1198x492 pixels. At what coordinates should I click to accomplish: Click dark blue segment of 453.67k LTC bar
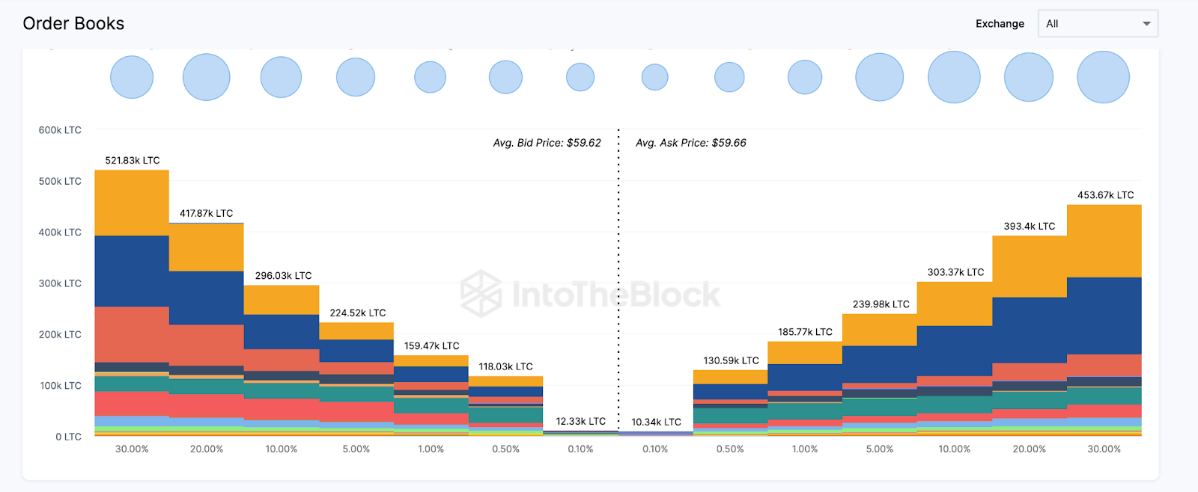1104,316
